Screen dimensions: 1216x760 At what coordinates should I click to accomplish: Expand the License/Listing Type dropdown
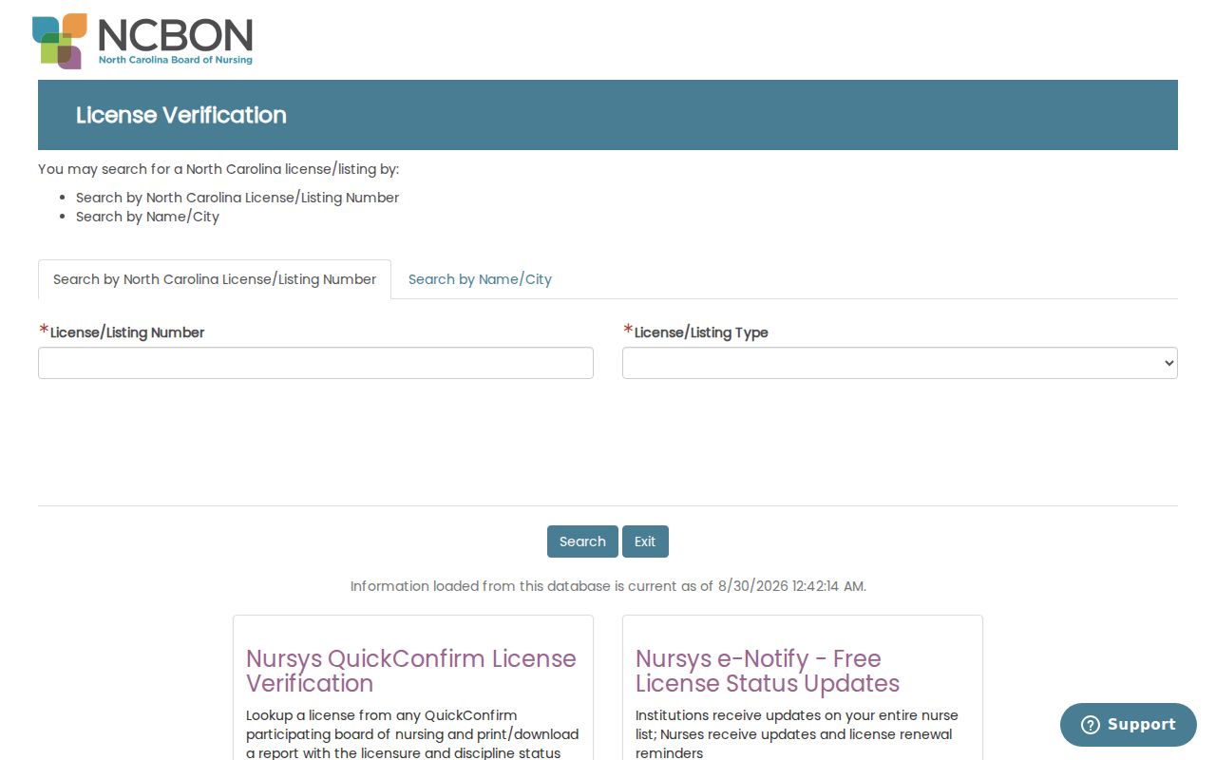pos(900,363)
